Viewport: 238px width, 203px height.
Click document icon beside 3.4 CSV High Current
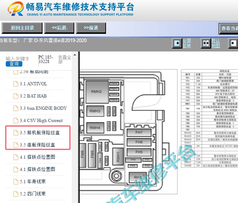(16, 121)
